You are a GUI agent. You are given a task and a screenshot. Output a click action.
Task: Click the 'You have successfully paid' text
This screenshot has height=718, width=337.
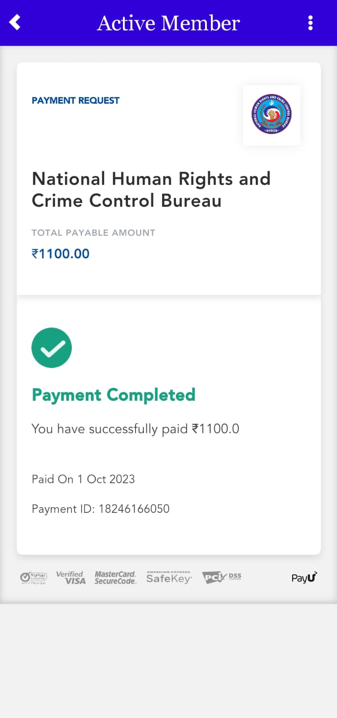tap(109, 429)
